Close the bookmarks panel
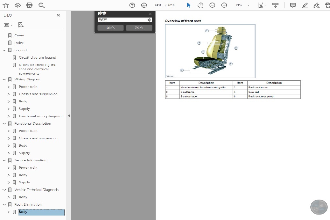The width and height of the screenshot is (330, 220). (x=59, y=15)
